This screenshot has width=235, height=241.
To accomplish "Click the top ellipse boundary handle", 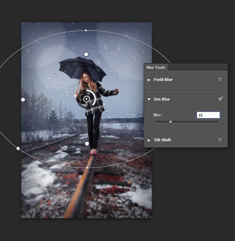I will pyautogui.click(x=86, y=30).
